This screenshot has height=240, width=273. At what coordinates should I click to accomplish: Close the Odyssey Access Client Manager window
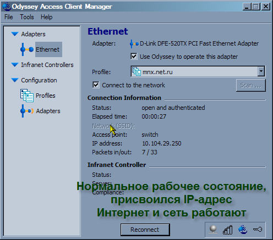pos(265,7)
